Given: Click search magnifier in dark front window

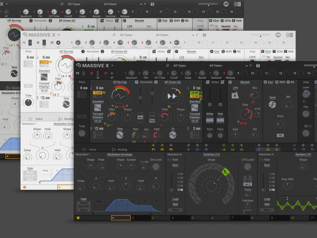Looking at the screenshot, I should click(167, 66).
